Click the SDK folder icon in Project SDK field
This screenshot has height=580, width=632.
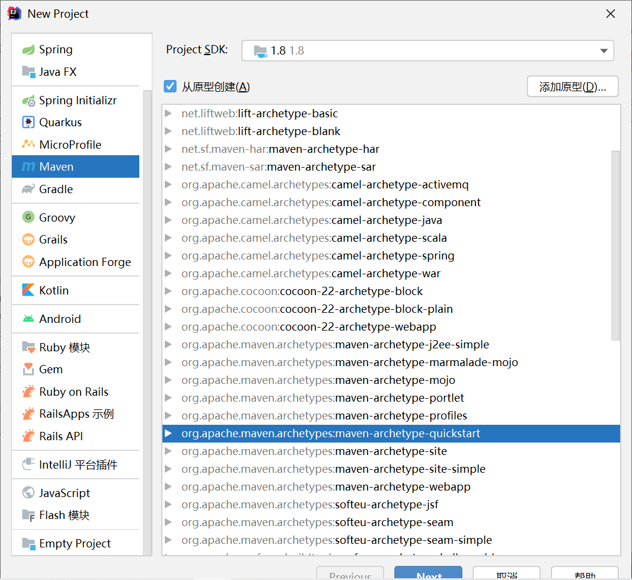pyautogui.click(x=260, y=51)
